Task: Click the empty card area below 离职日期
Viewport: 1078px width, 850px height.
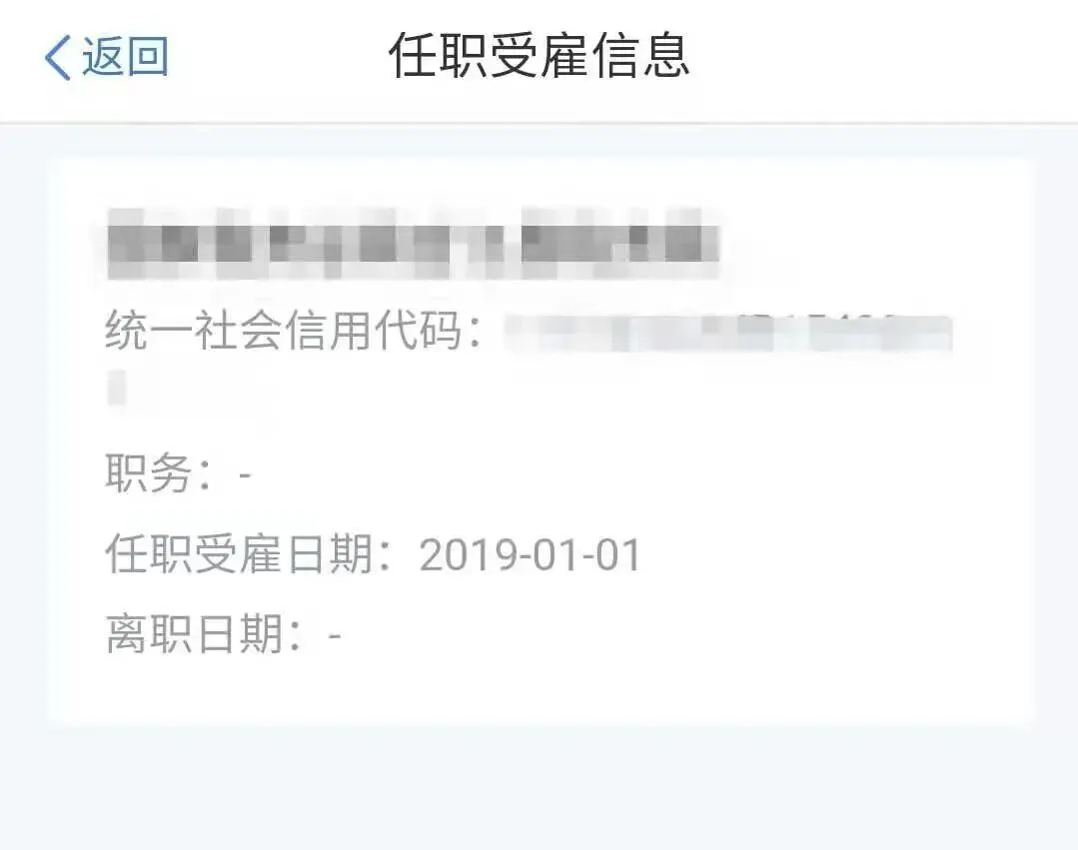Action: pos(541,692)
